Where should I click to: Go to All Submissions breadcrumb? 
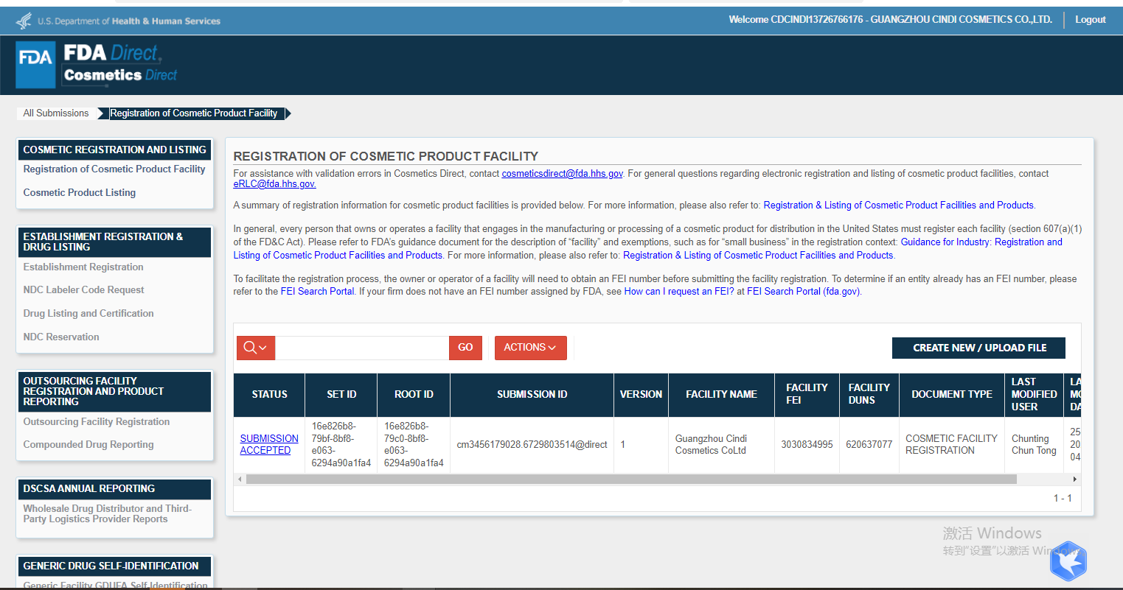(x=56, y=113)
